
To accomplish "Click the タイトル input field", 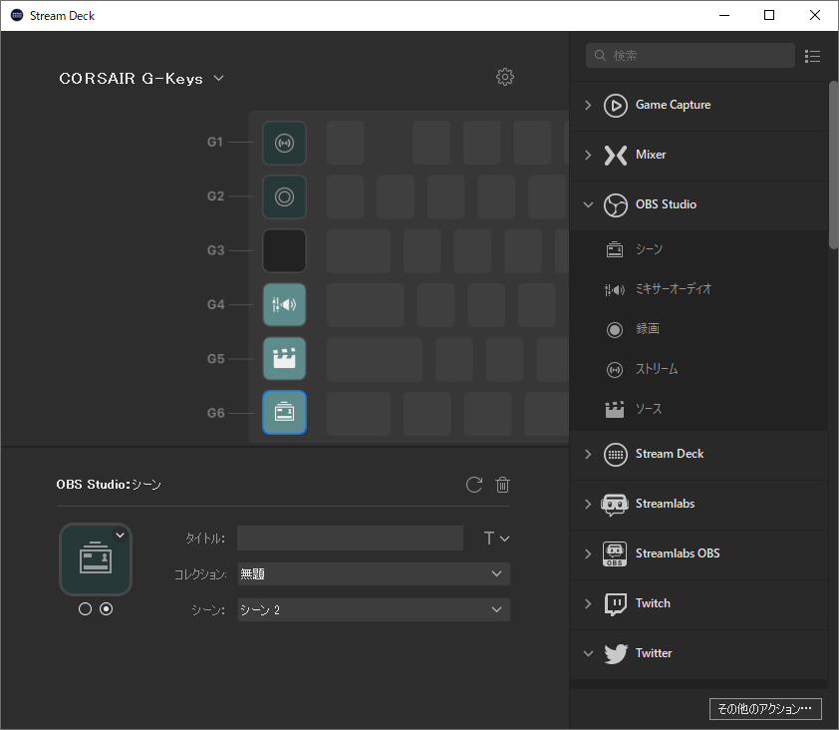I will coord(351,539).
